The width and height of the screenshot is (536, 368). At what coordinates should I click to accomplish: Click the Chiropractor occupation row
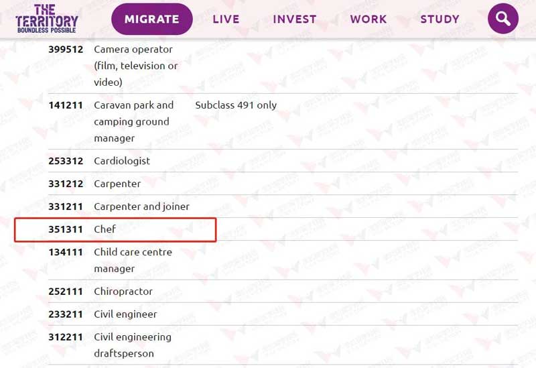click(283, 292)
